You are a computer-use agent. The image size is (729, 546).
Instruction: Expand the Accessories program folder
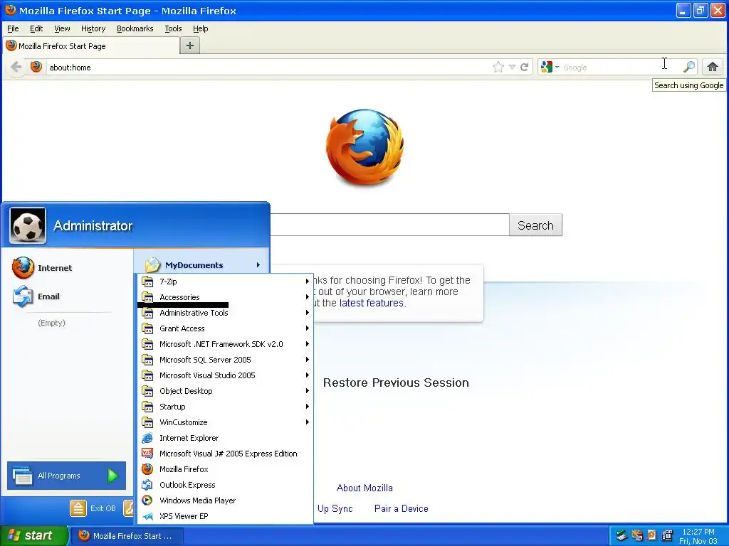tap(226, 297)
